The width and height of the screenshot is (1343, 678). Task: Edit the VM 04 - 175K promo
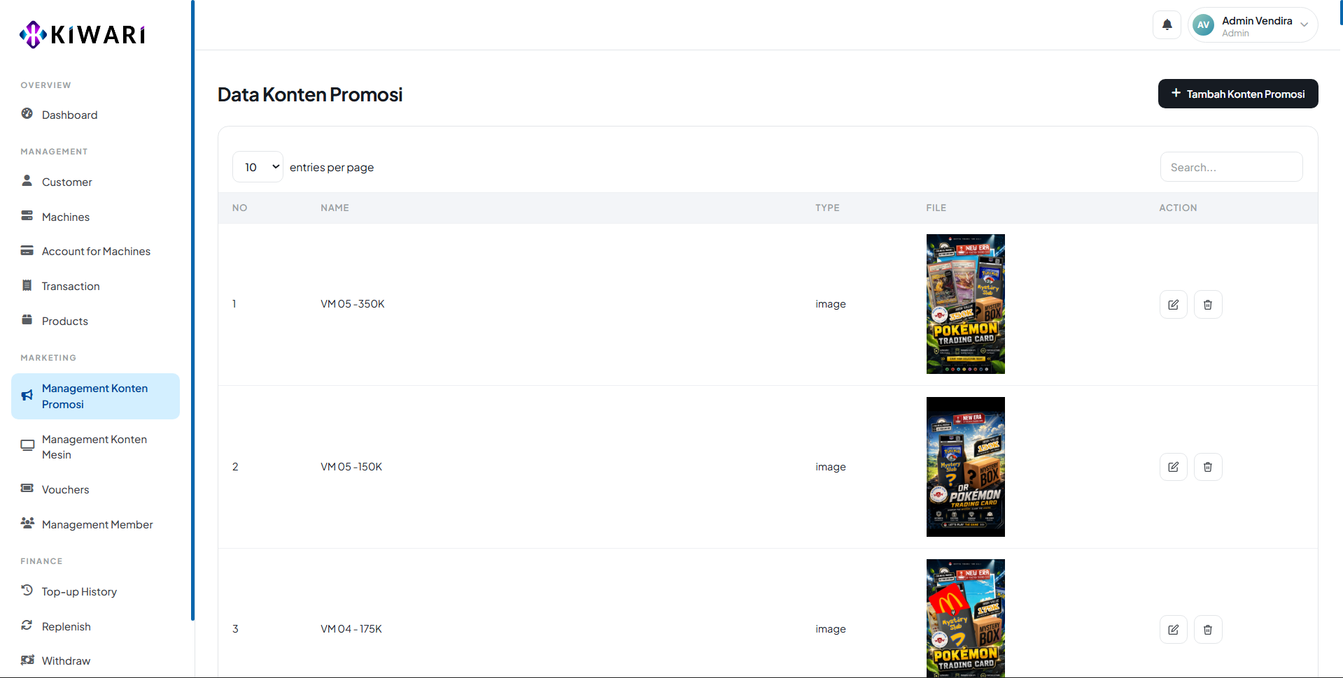pyautogui.click(x=1174, y=630)
